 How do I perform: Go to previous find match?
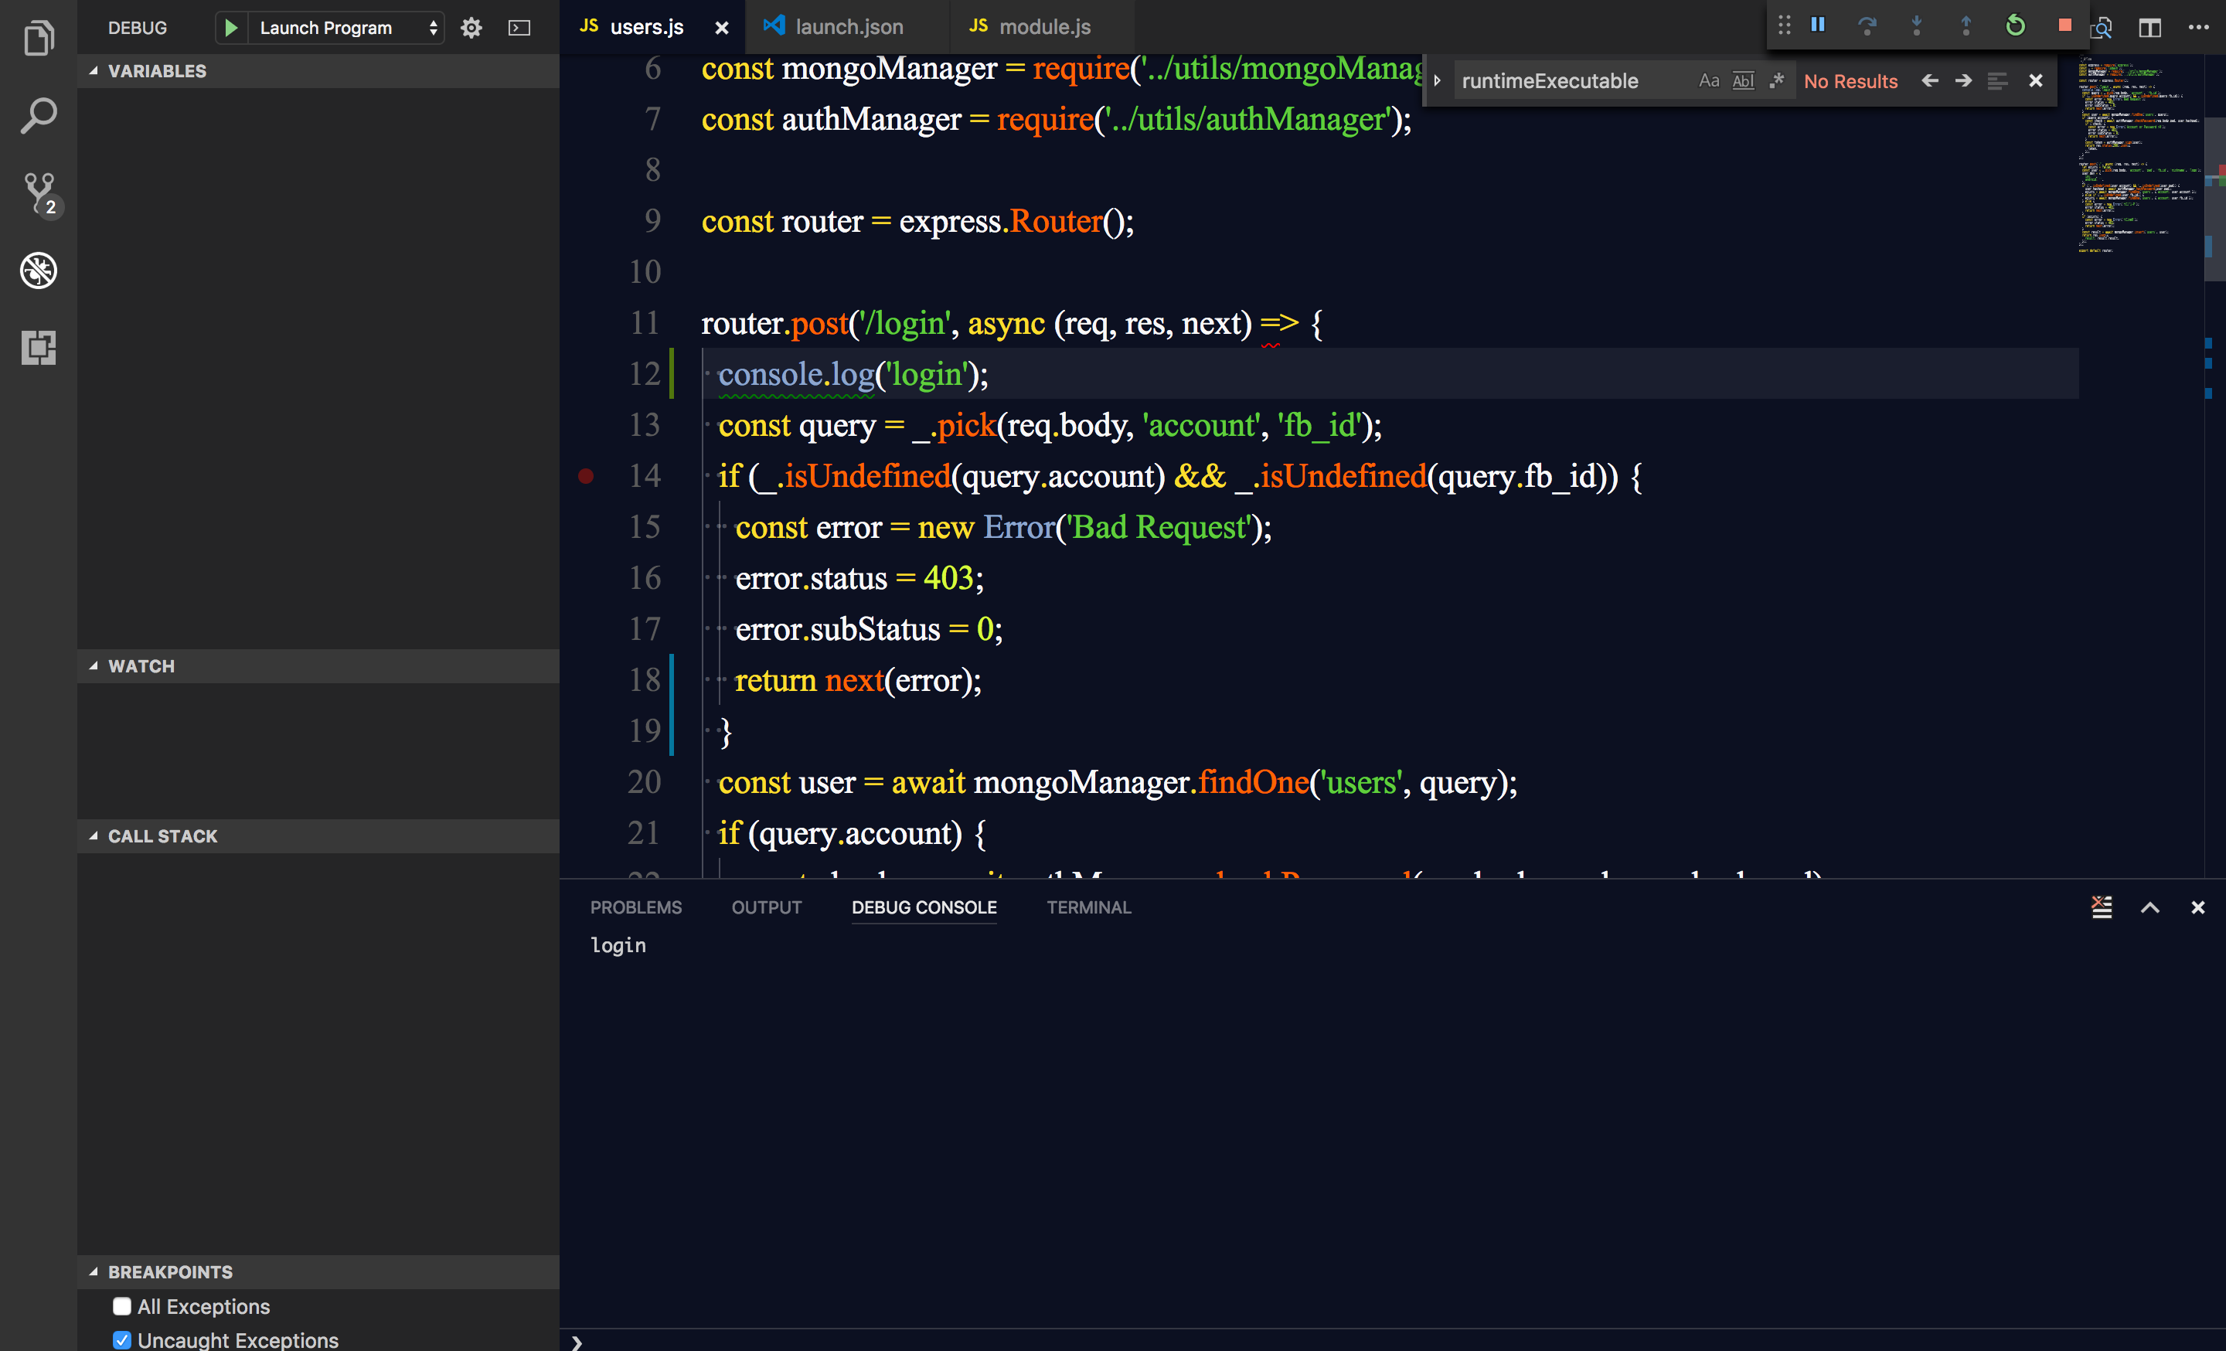[x=1930, y=80]
